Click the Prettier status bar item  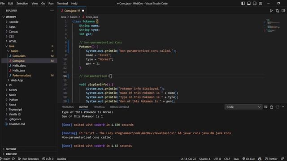pos(271,159)
